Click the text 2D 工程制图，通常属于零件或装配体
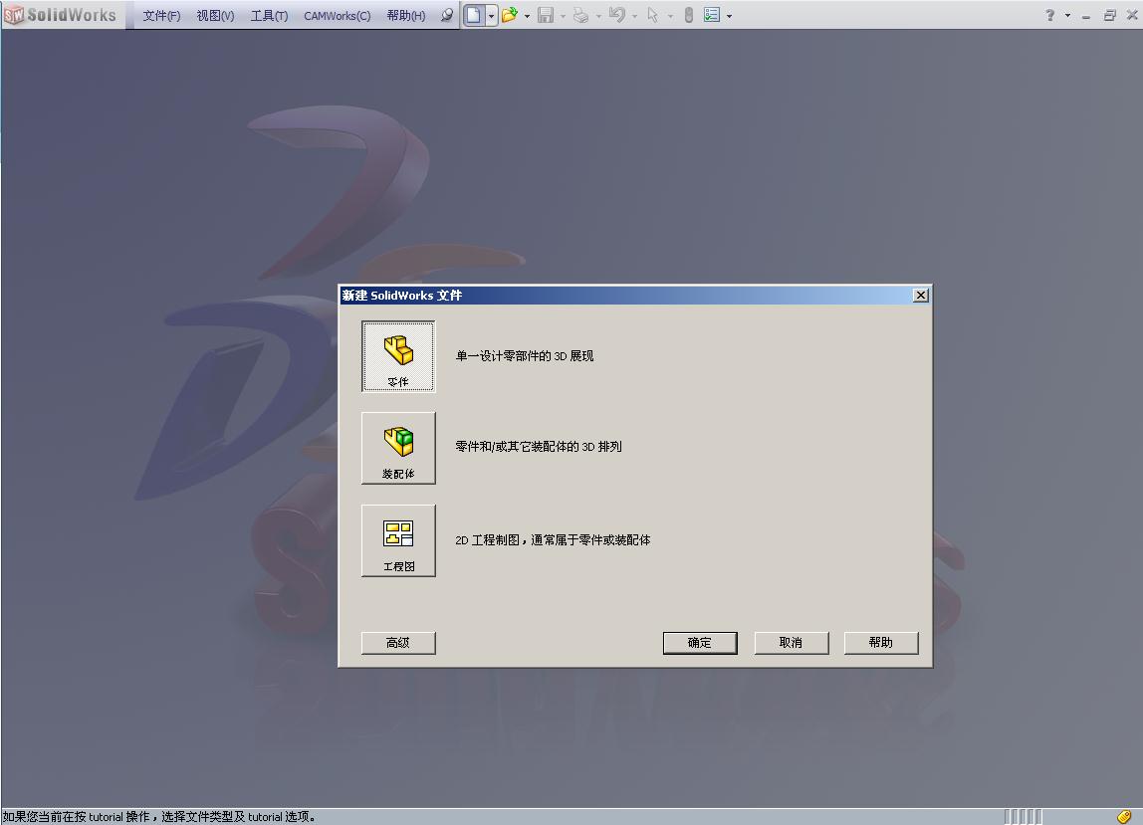The width and height of the screenshot is (1143, 825). click(x=553, y=540)
